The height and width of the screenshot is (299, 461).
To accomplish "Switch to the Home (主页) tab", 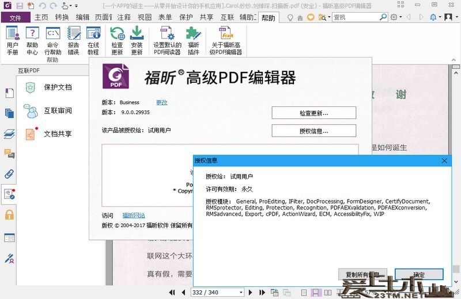I will click(41, 17).
